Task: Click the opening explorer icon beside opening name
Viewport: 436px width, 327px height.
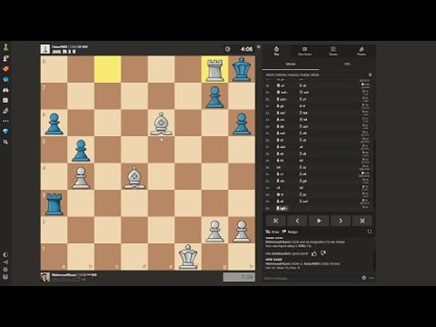Action: click(370, 75)
